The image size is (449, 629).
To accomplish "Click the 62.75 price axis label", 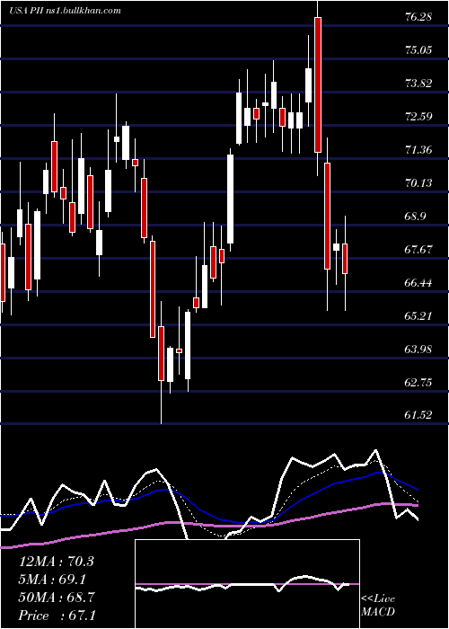I will pyautogui.click(x=418, y=383).
